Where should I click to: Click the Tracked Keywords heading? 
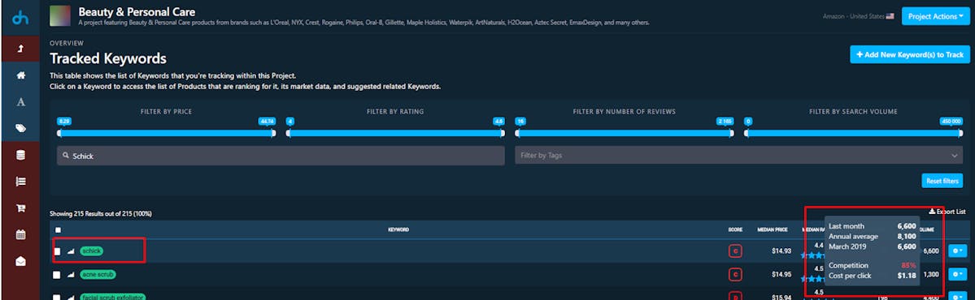108,59
